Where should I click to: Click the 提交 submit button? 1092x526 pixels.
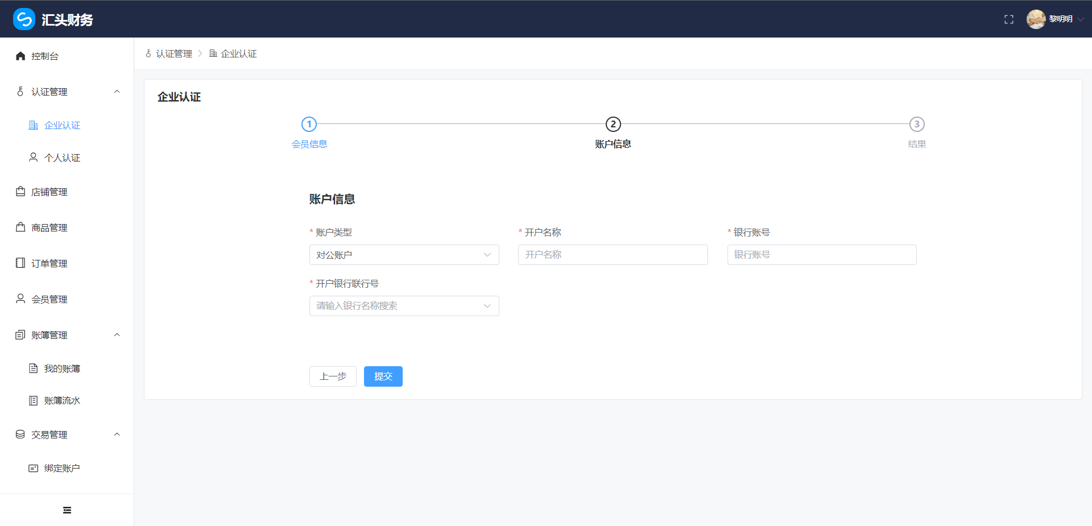(x=383, y=376)
